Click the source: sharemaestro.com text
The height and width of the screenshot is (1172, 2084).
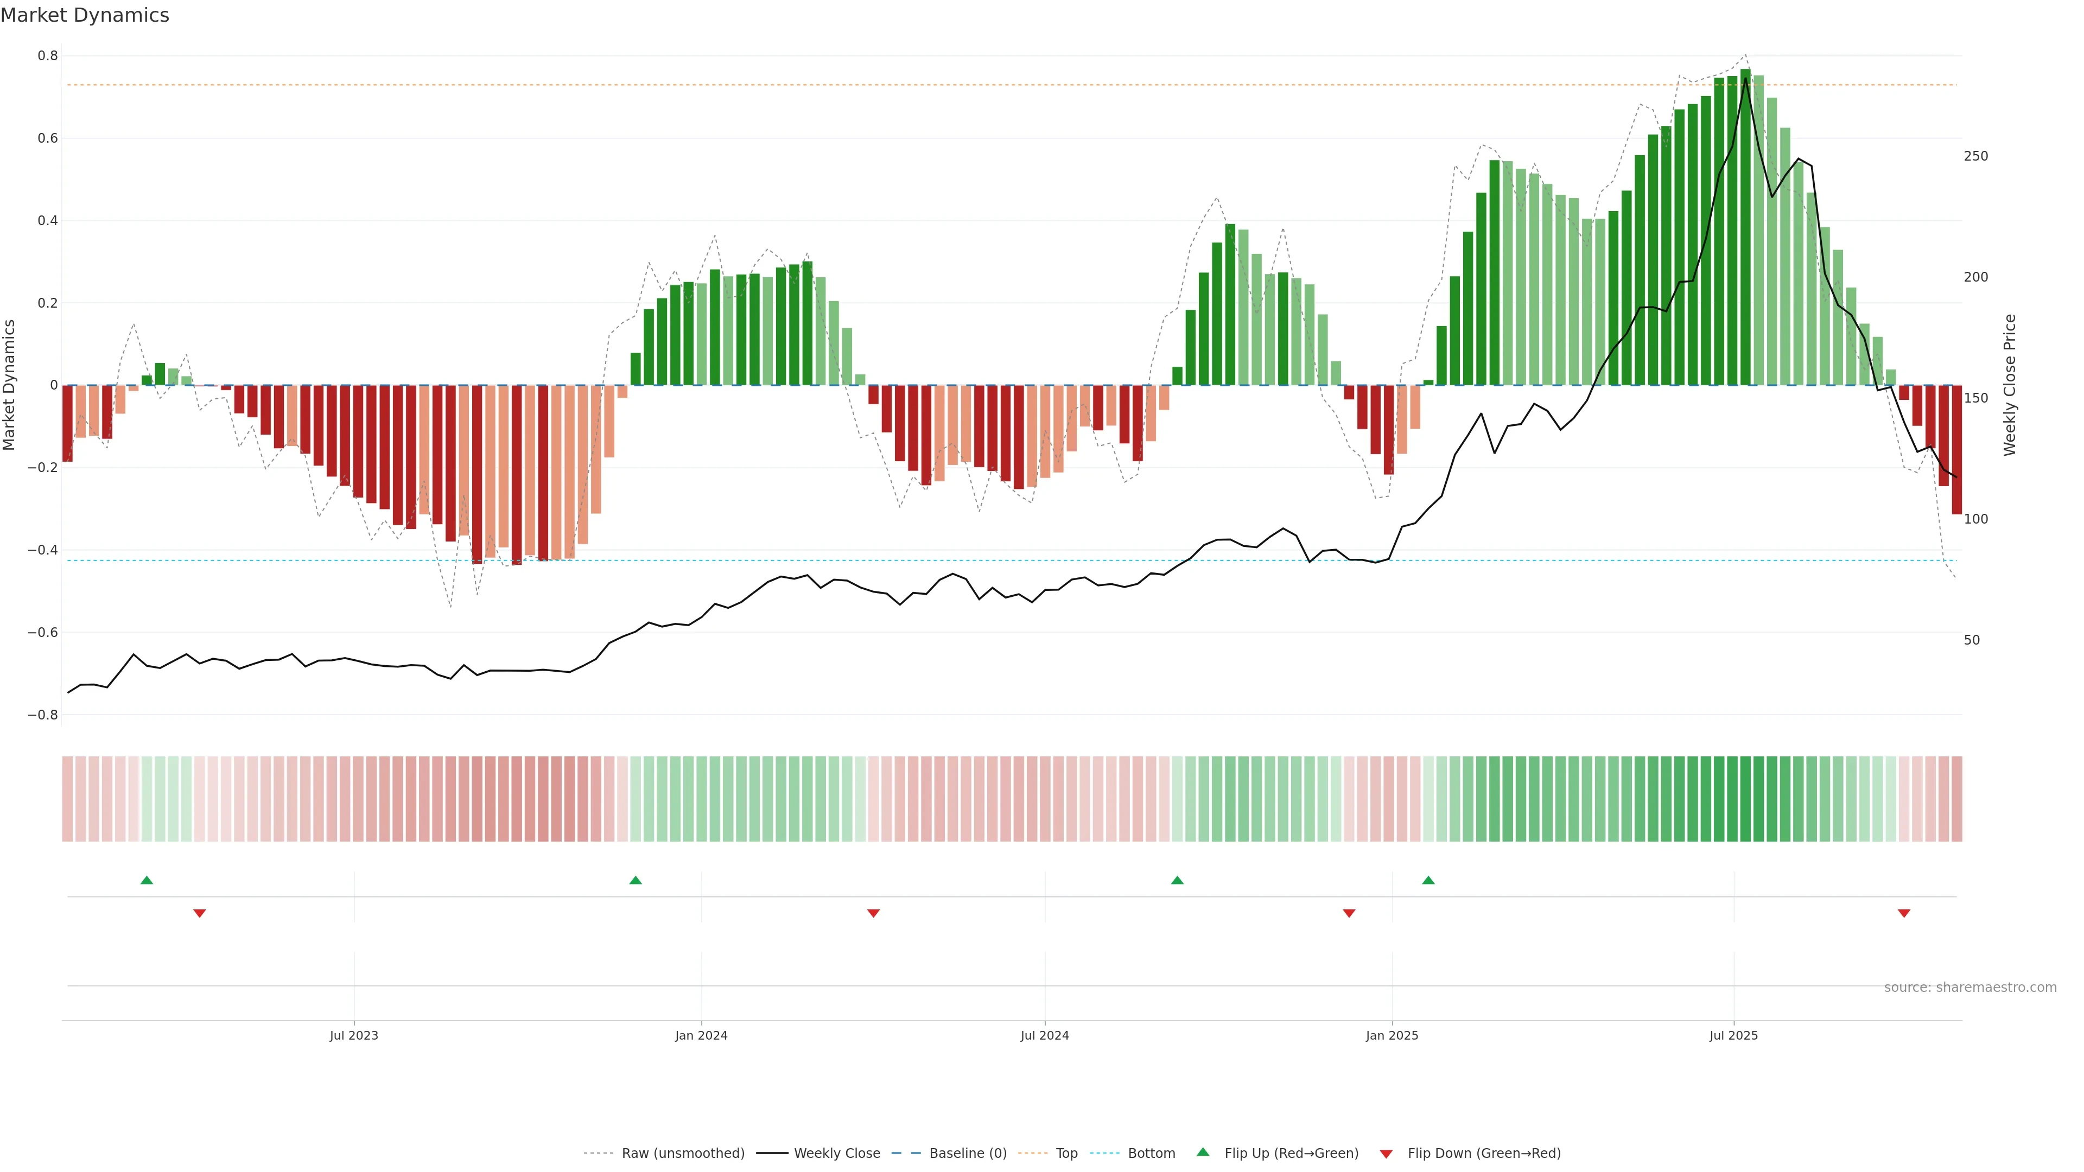click(1970, 988)
